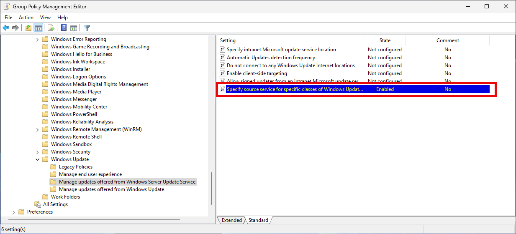Click the Filter funnel toolbar icon
Image resolution: width=516 pixels, height=234 pixels.
(x=87, y=28)
